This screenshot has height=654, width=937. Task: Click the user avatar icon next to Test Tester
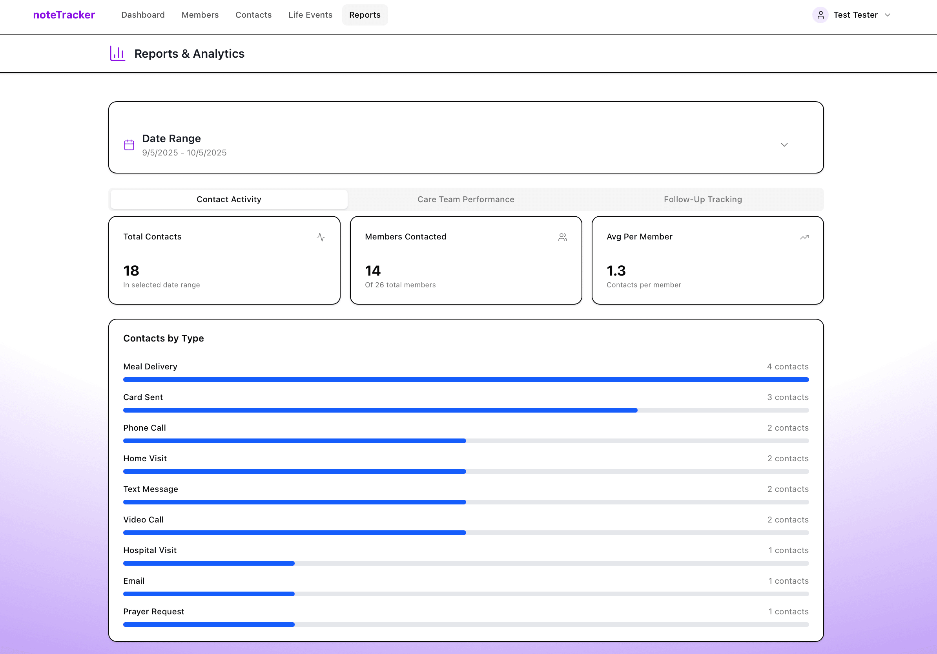pos(821,15)
